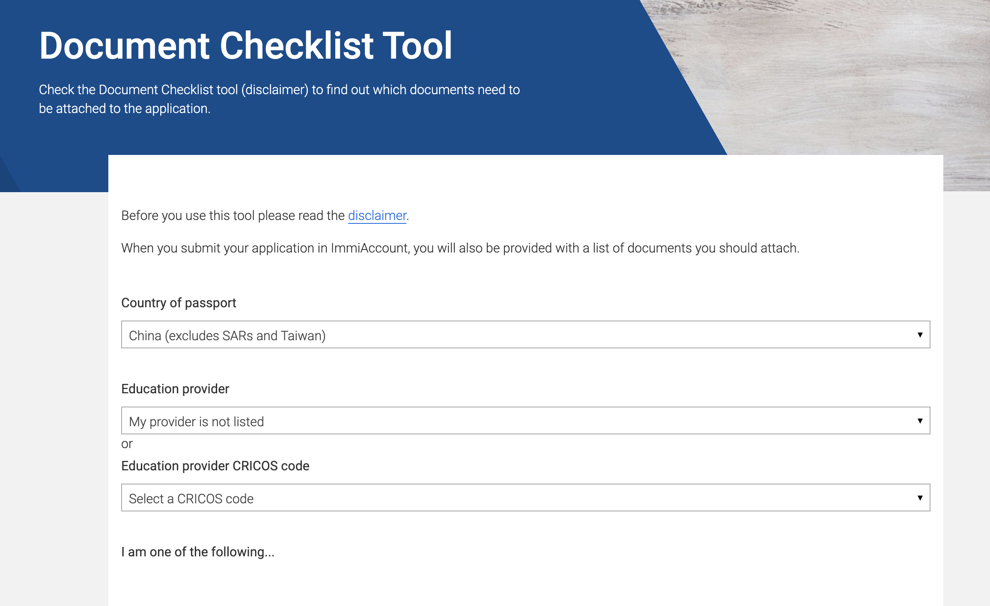Screen dimensions: 990x606
Task: Click the arrow on the China country selector
Action: (919, 335)
